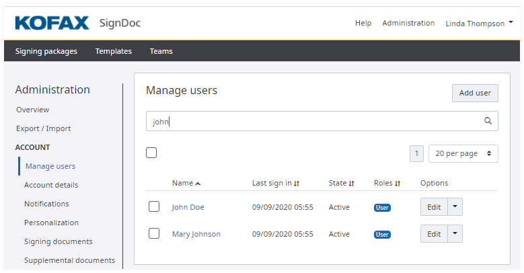
Task: Switch to Signing packages tab
Action: click(x=46, y=51)
